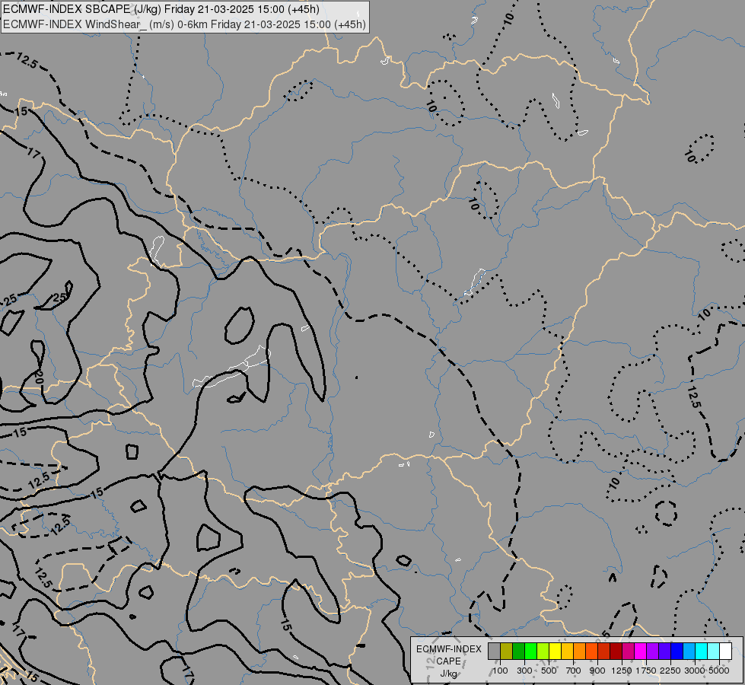Choose the sky blue swatch before 3000
This screenshot has height=685, width=745.
click(x=689, y=652)
